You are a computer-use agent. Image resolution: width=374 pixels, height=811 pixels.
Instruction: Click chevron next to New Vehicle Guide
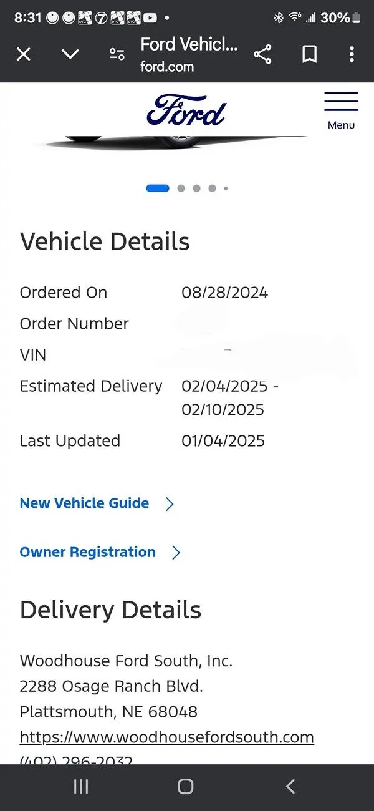170,504
